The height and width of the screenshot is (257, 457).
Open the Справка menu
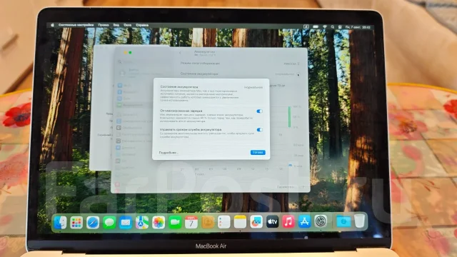142,25
